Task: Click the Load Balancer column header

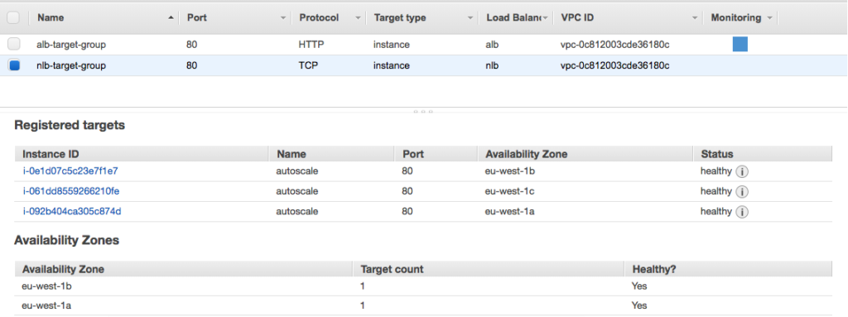Action: pyautogui.click(x=518, y=18)
